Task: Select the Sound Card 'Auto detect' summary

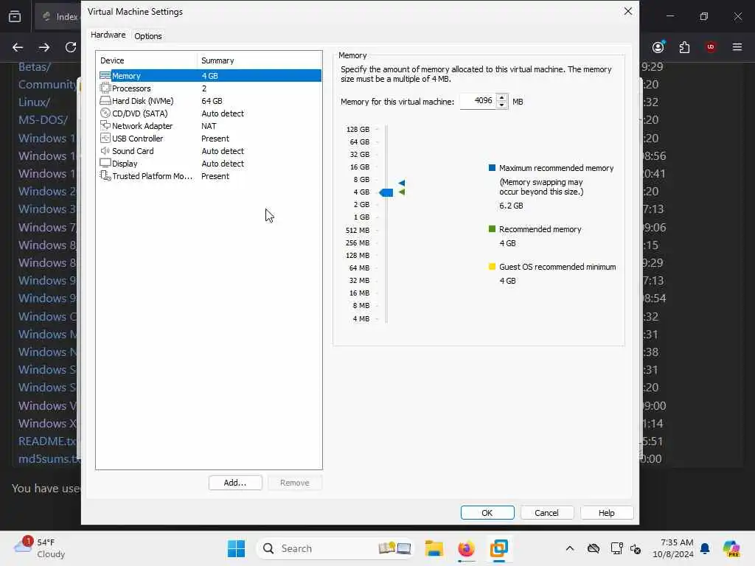Action: coord(223,151)
